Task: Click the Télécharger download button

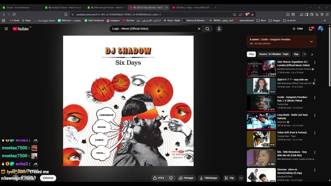Action: pos(208,178)
